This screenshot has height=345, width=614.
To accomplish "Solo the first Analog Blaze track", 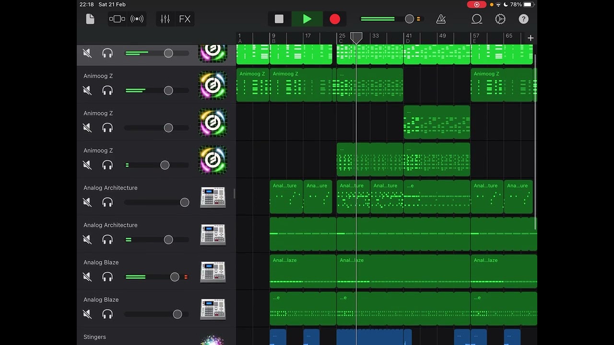I will point(107,277).
